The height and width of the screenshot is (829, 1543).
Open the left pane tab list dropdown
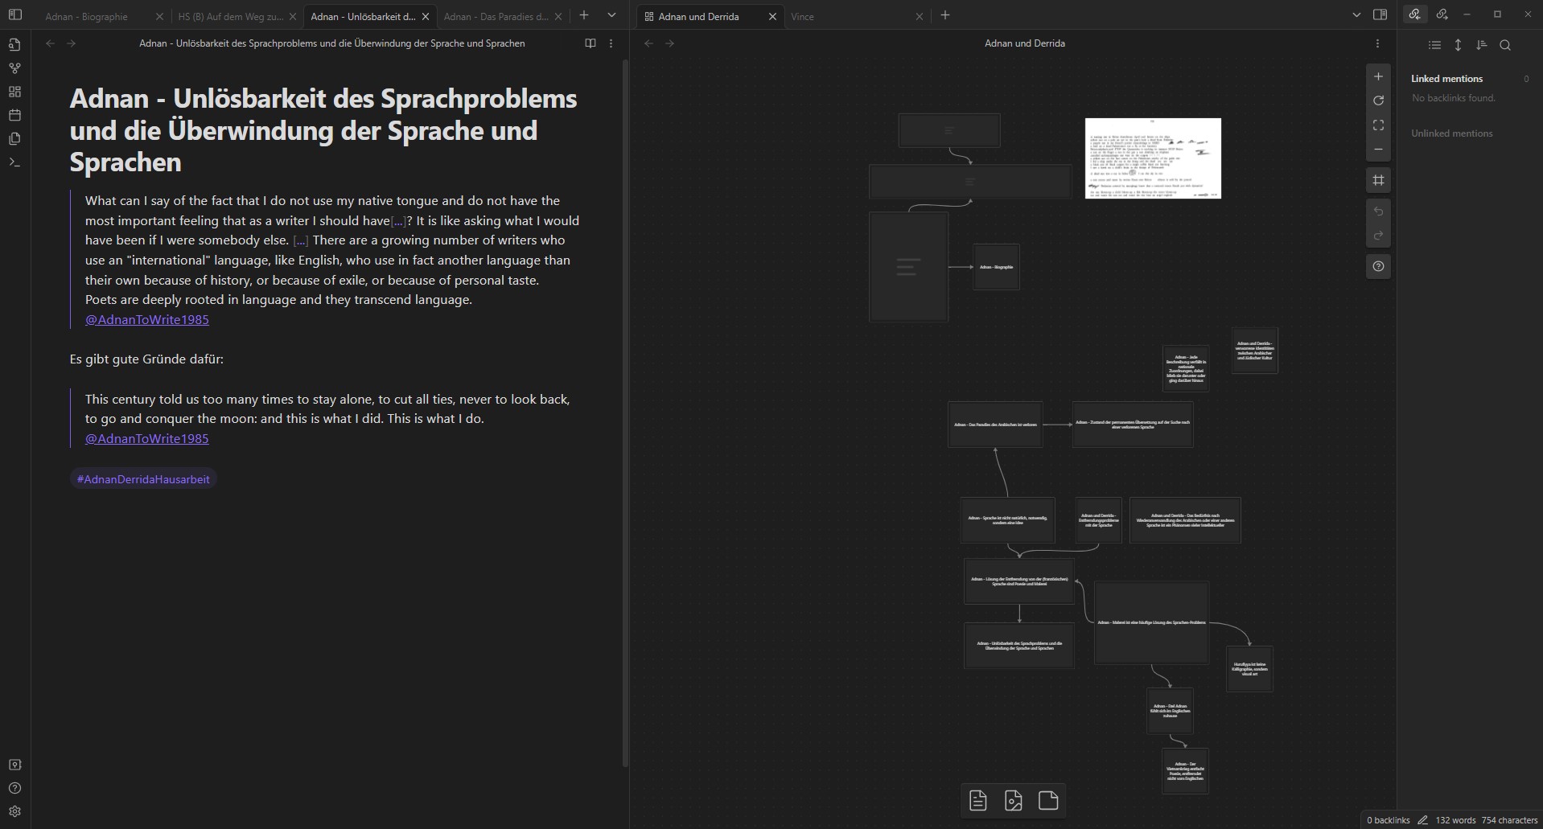[611, 15]
